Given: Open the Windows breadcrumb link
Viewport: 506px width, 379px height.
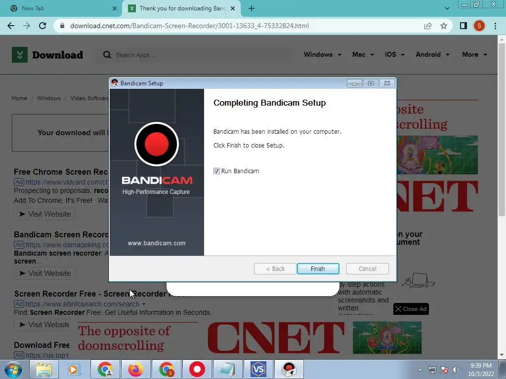Looking at the screenshot, I should [49, 98].
